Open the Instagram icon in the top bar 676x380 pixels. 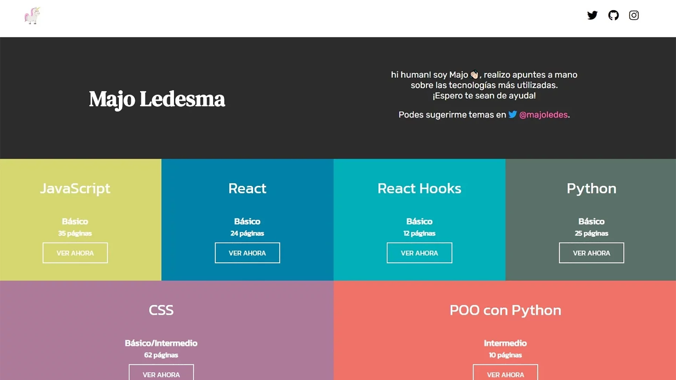pos(634,15)
